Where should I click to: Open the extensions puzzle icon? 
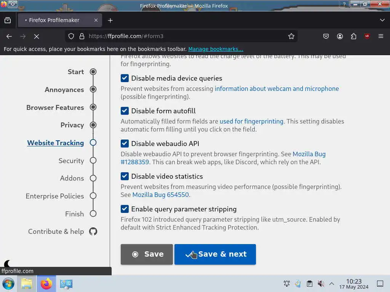pos(353,36)
